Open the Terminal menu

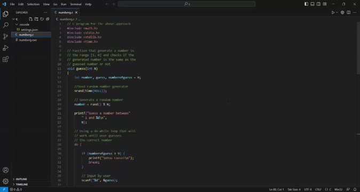[x=76, y=4]
